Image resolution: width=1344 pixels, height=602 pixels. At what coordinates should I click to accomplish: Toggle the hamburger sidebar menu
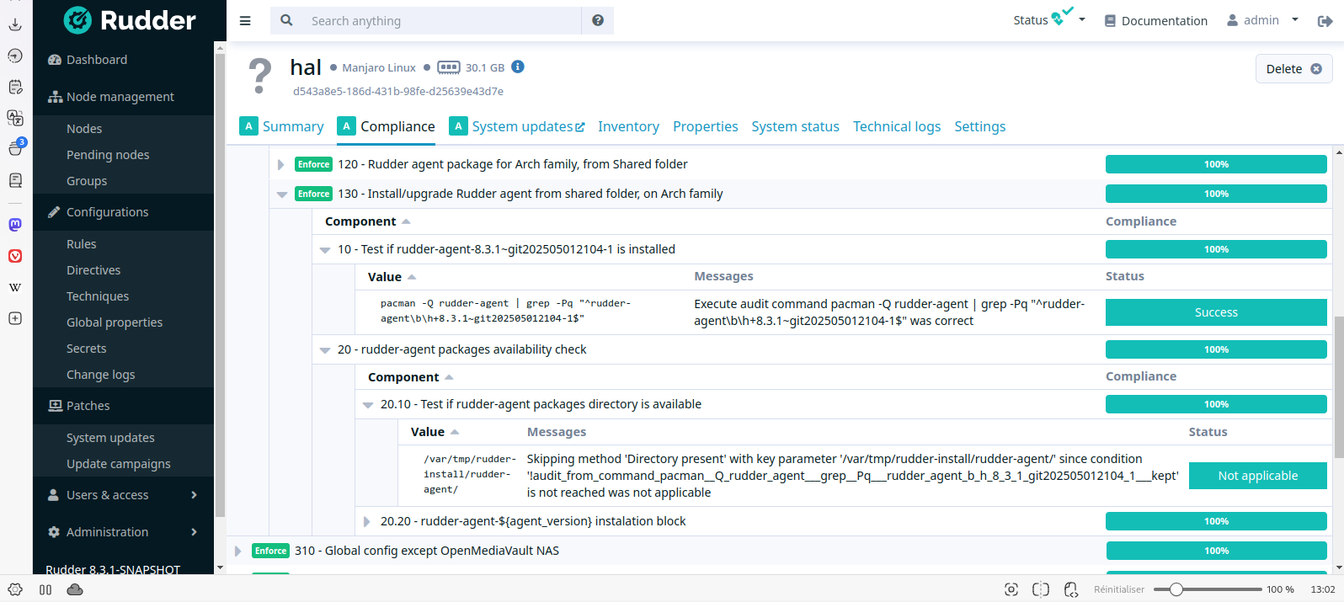click(x=245, y=21)
